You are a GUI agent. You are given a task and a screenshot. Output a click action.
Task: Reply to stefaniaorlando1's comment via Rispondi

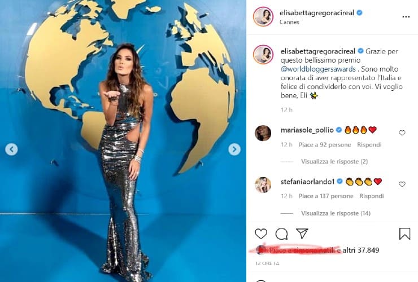[371, 196]
